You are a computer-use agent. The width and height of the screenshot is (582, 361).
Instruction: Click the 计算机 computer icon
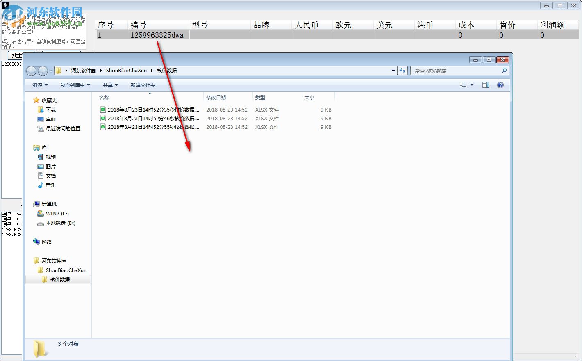coord(36,204)
